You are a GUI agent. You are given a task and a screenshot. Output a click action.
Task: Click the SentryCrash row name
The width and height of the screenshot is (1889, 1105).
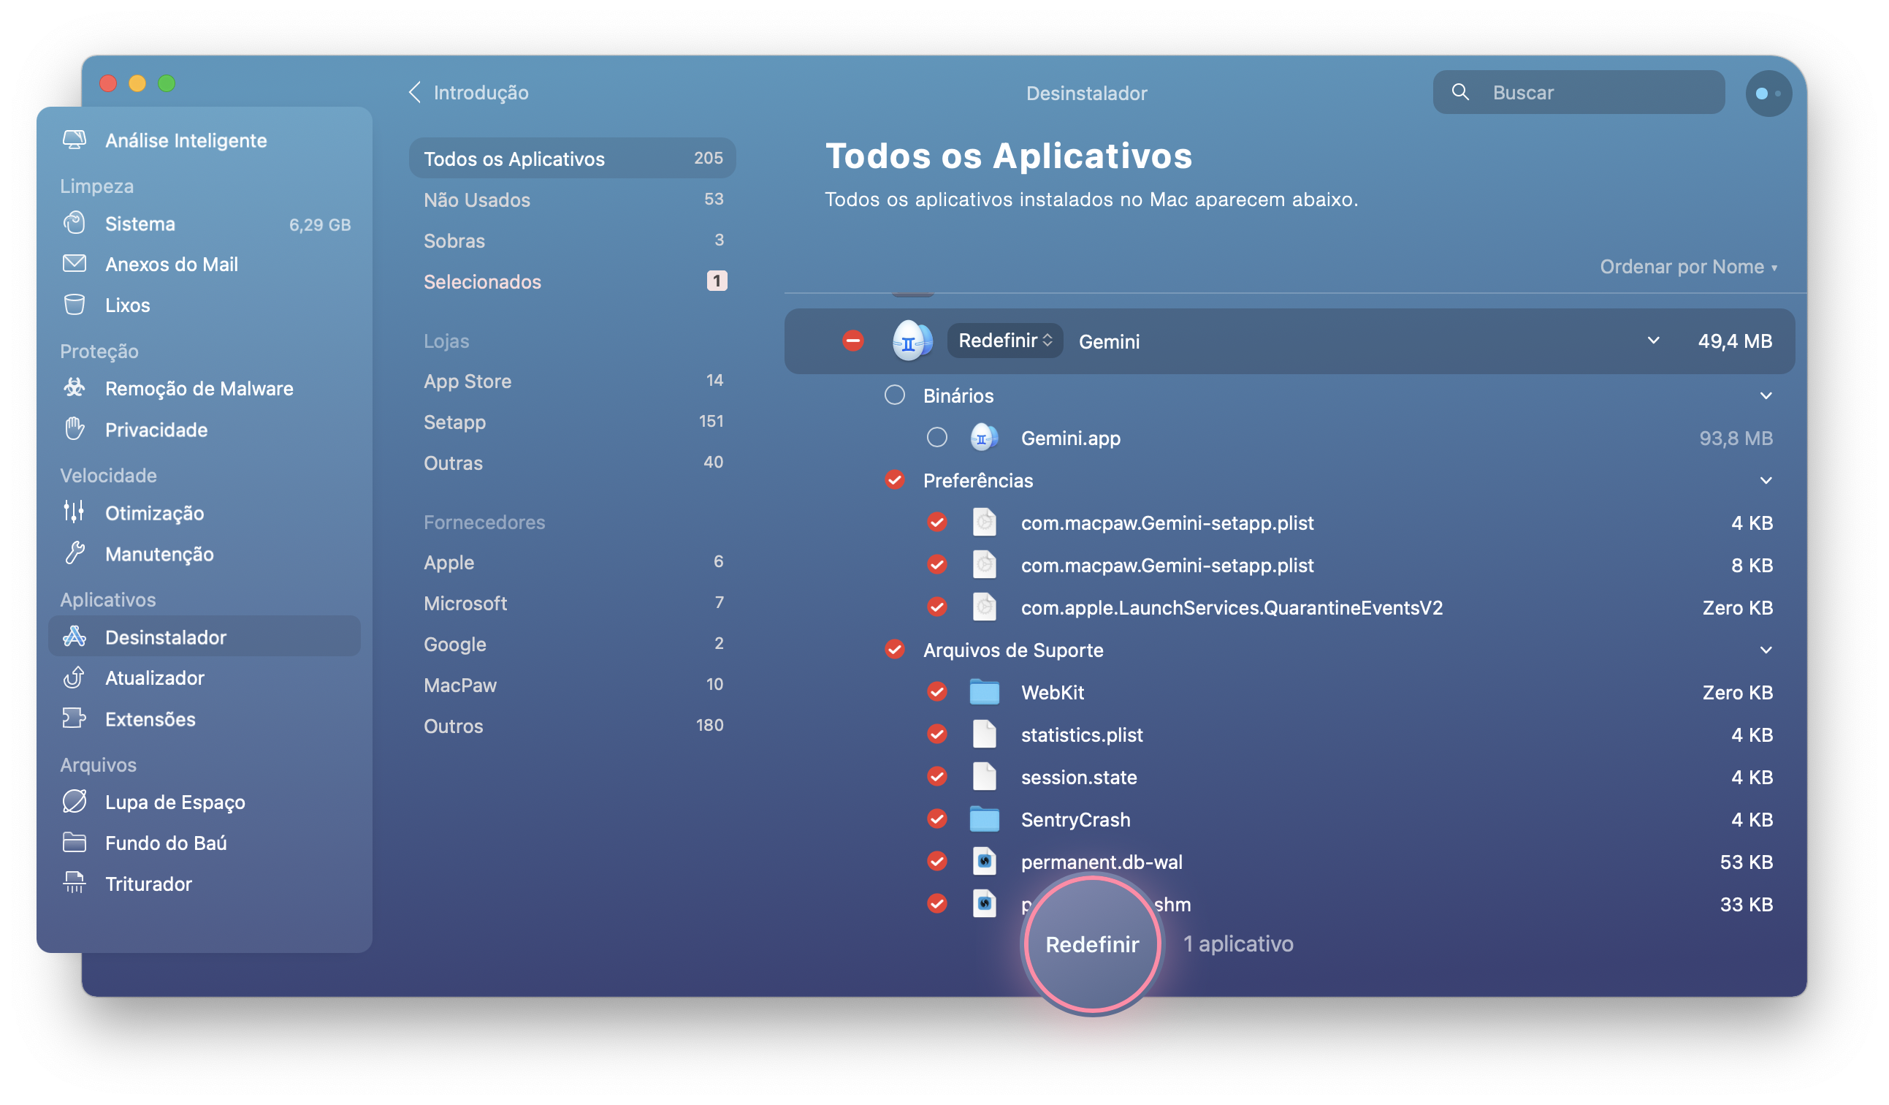click(1075, 819)
